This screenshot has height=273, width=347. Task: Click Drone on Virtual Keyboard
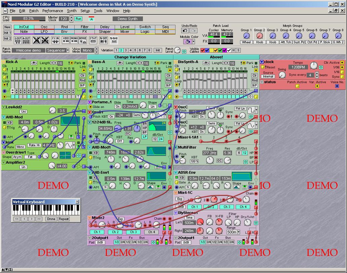[51, 219]
